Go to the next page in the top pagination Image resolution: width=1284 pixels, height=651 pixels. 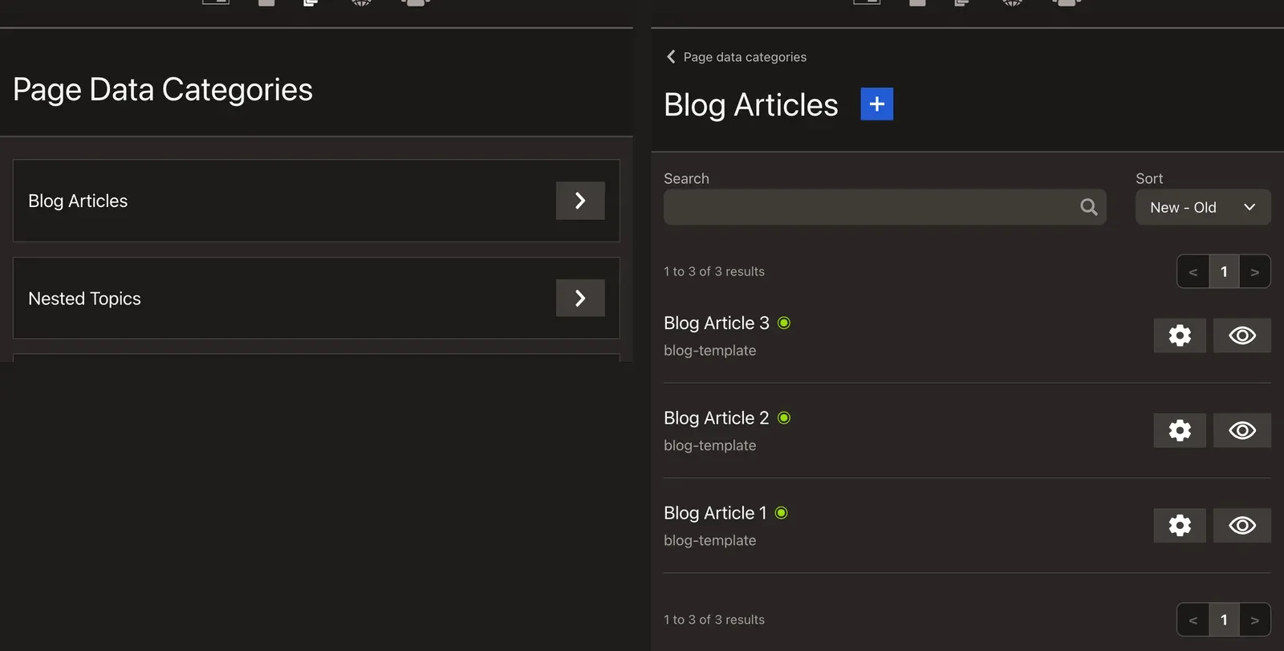point(1255,272)
